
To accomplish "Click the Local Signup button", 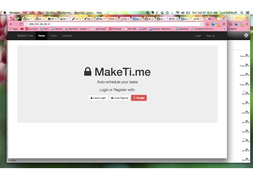I will pos(119,98).
